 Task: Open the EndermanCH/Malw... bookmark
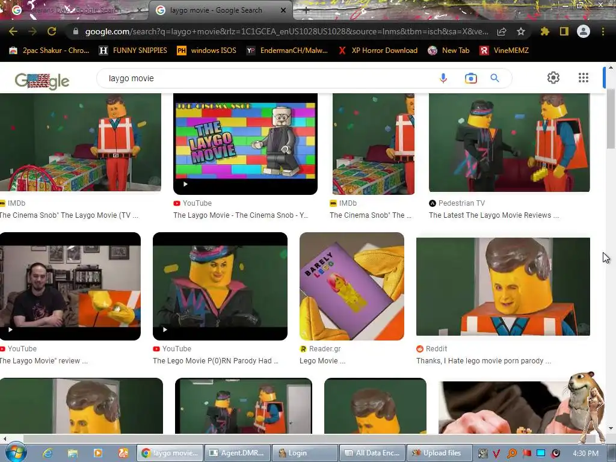[287, 51]
